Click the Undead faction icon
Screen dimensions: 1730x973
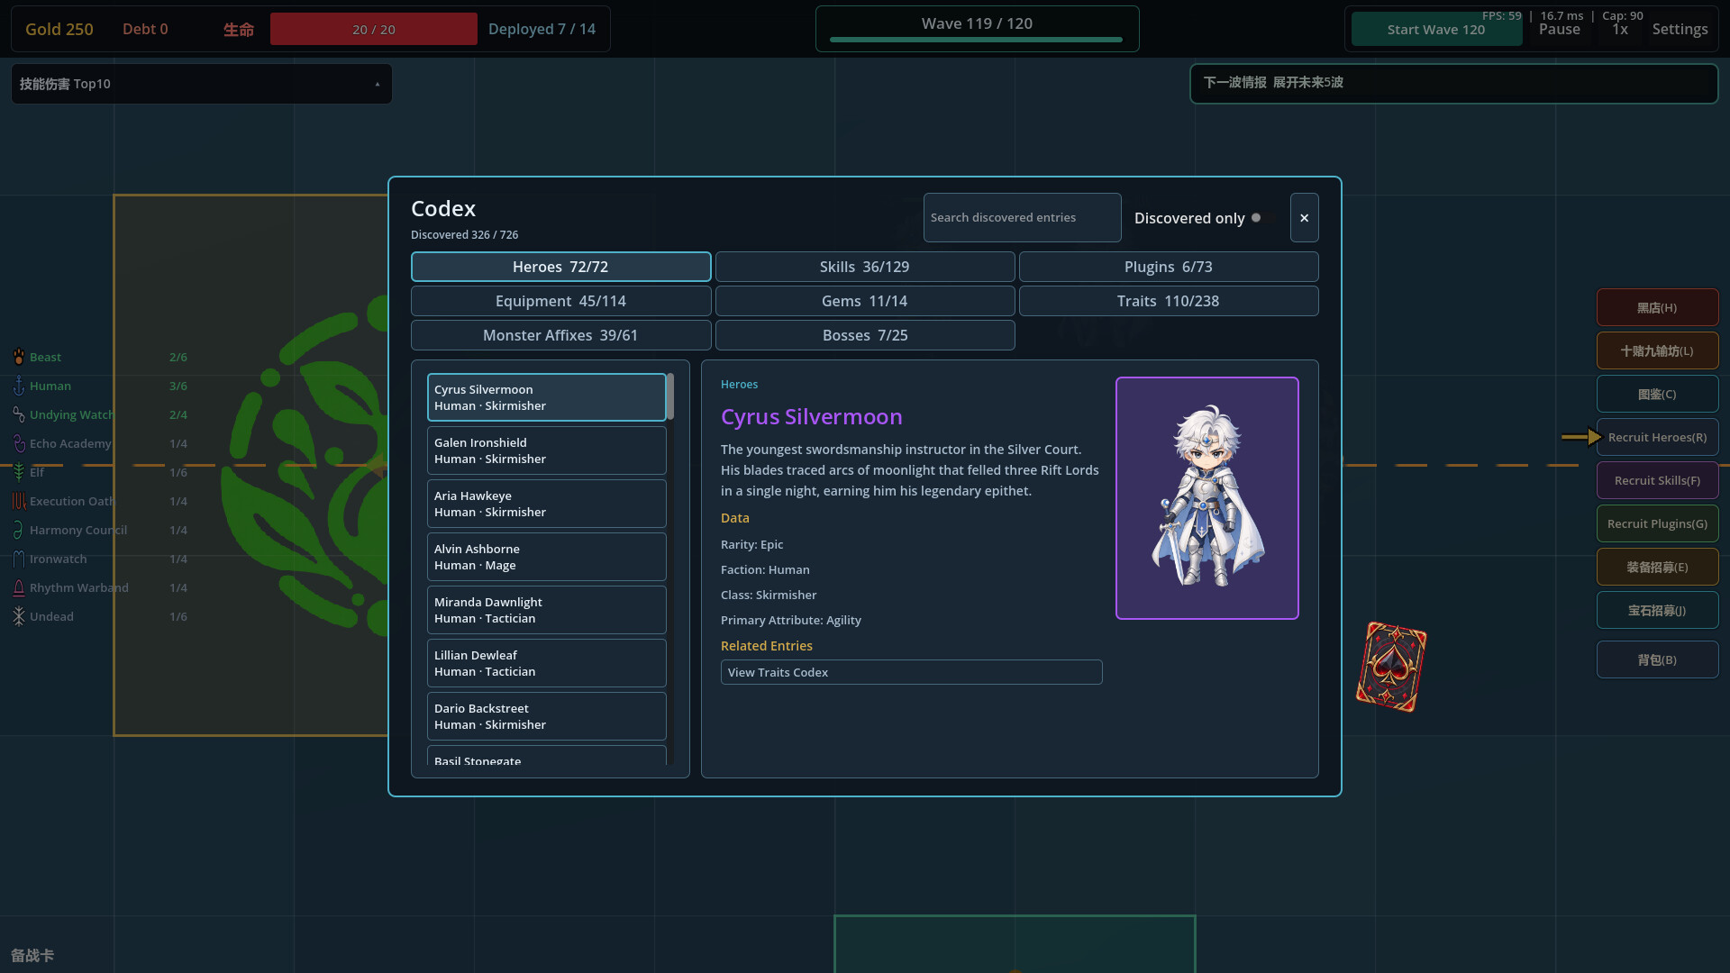[19, 616]
